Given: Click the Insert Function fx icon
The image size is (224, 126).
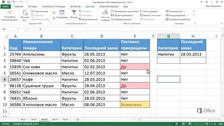Looking at the screenshot, I should [x=41, y=29].
